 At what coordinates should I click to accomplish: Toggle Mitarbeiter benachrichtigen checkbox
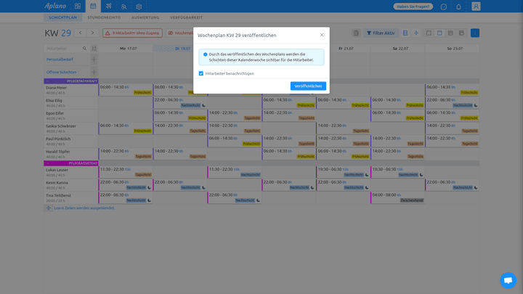pyautogui.click(x=201, y=73)
